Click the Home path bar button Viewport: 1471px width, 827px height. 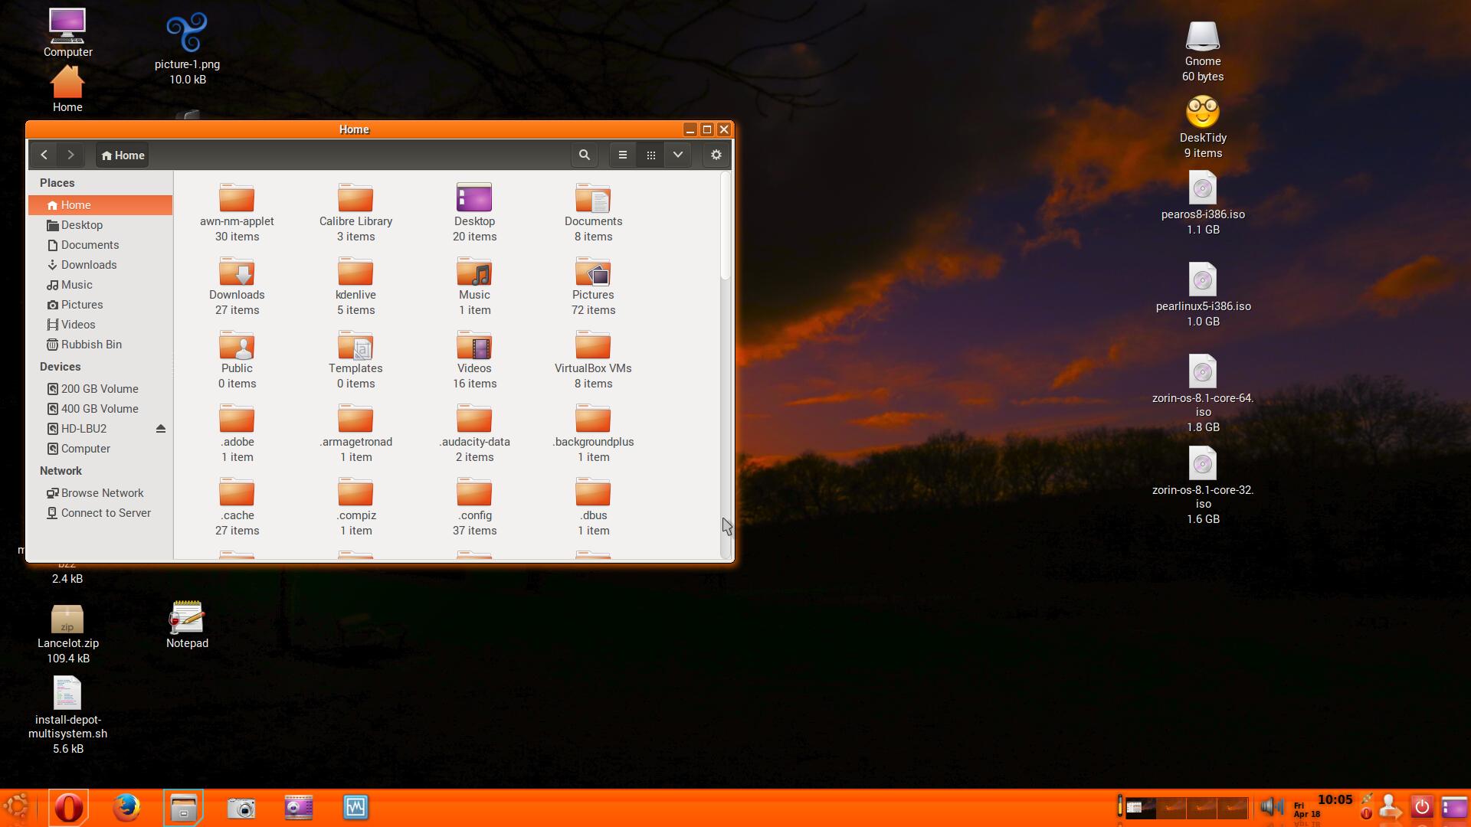point(123,155)
